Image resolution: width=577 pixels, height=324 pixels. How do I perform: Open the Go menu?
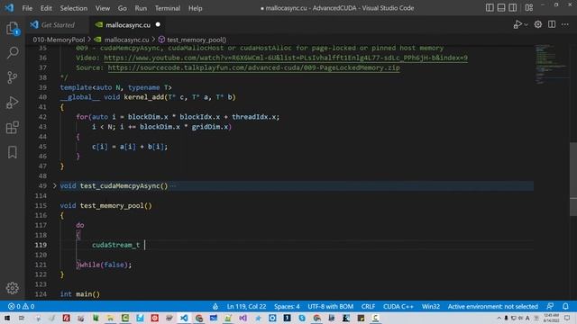123,8
